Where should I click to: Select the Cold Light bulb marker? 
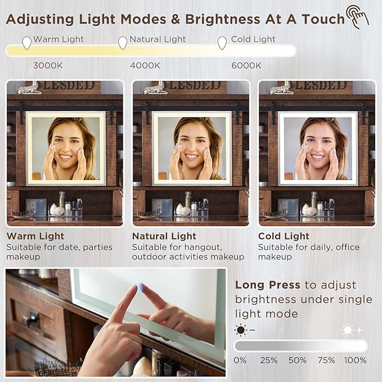point(222,43)
